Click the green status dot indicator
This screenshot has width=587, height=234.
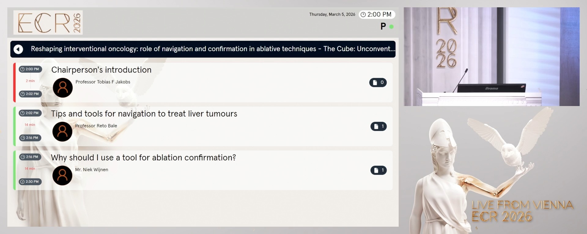click(x=391, y=27)
